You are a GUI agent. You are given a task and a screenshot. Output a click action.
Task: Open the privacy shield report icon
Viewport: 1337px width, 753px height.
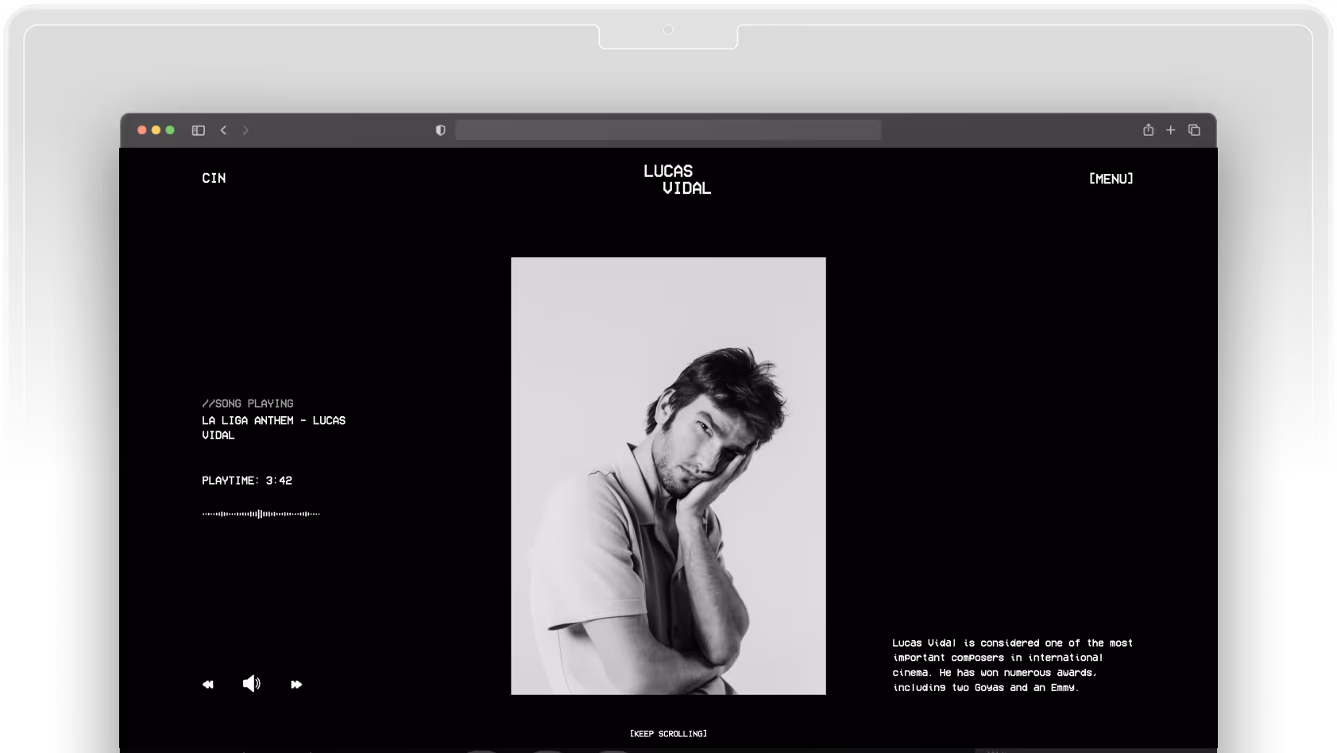[441, 130]
